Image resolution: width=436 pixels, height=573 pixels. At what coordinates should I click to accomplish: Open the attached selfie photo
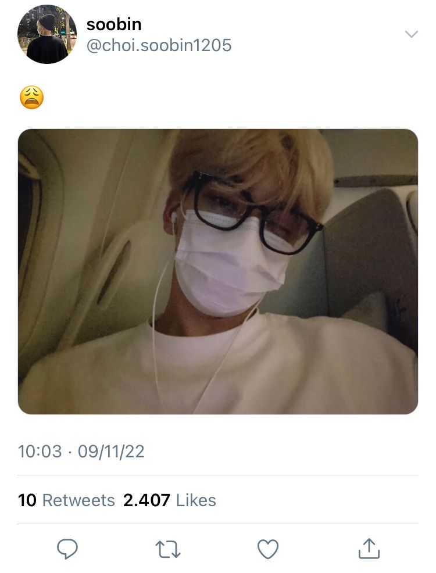tap(218, 271)
